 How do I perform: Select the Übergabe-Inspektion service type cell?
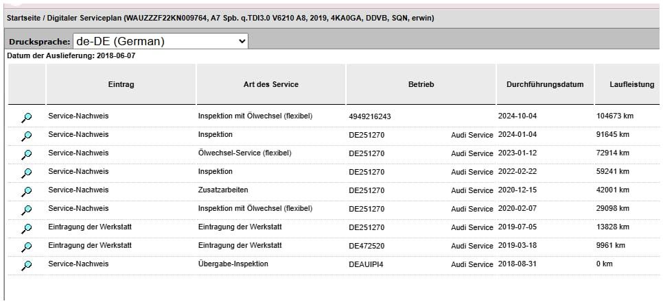pyautogui.click(x=233, y=264)
